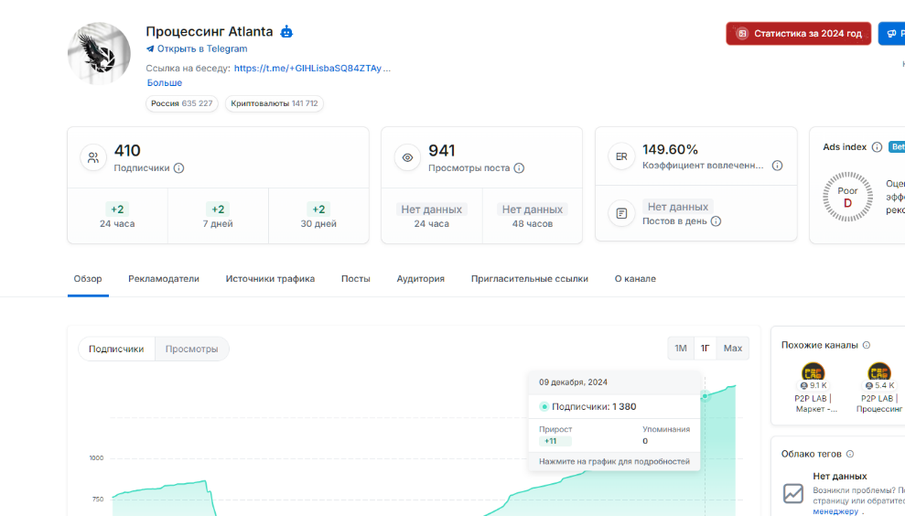Switch to the Рекламодатели tab
905x516 pixels.
163,279
